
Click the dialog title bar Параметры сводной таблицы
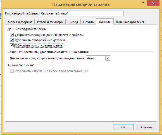tap(81, 4)
